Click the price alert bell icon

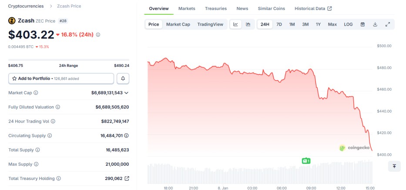coord(123,79)
